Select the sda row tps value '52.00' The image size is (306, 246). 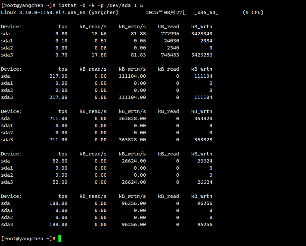point(60,161)
